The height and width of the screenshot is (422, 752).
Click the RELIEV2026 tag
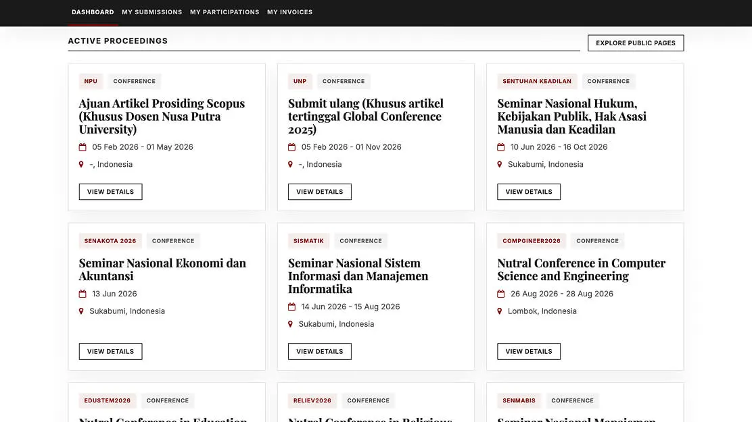pos(312,400)
